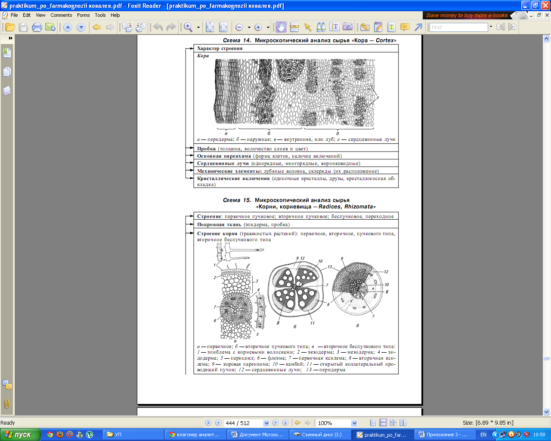Image resolution: width=551 pixels, height=441 pixels.
Task: Open the Forms menu
Action: [x=84, y=15]
